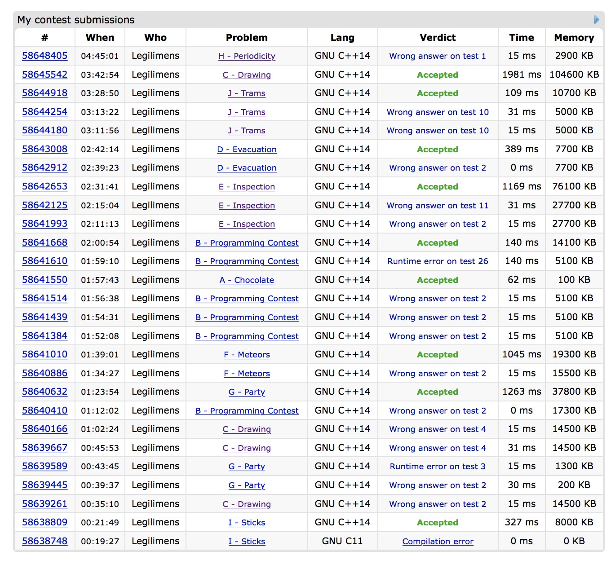
Task: Open submission 58648405
Action: [x=44, y=56]
